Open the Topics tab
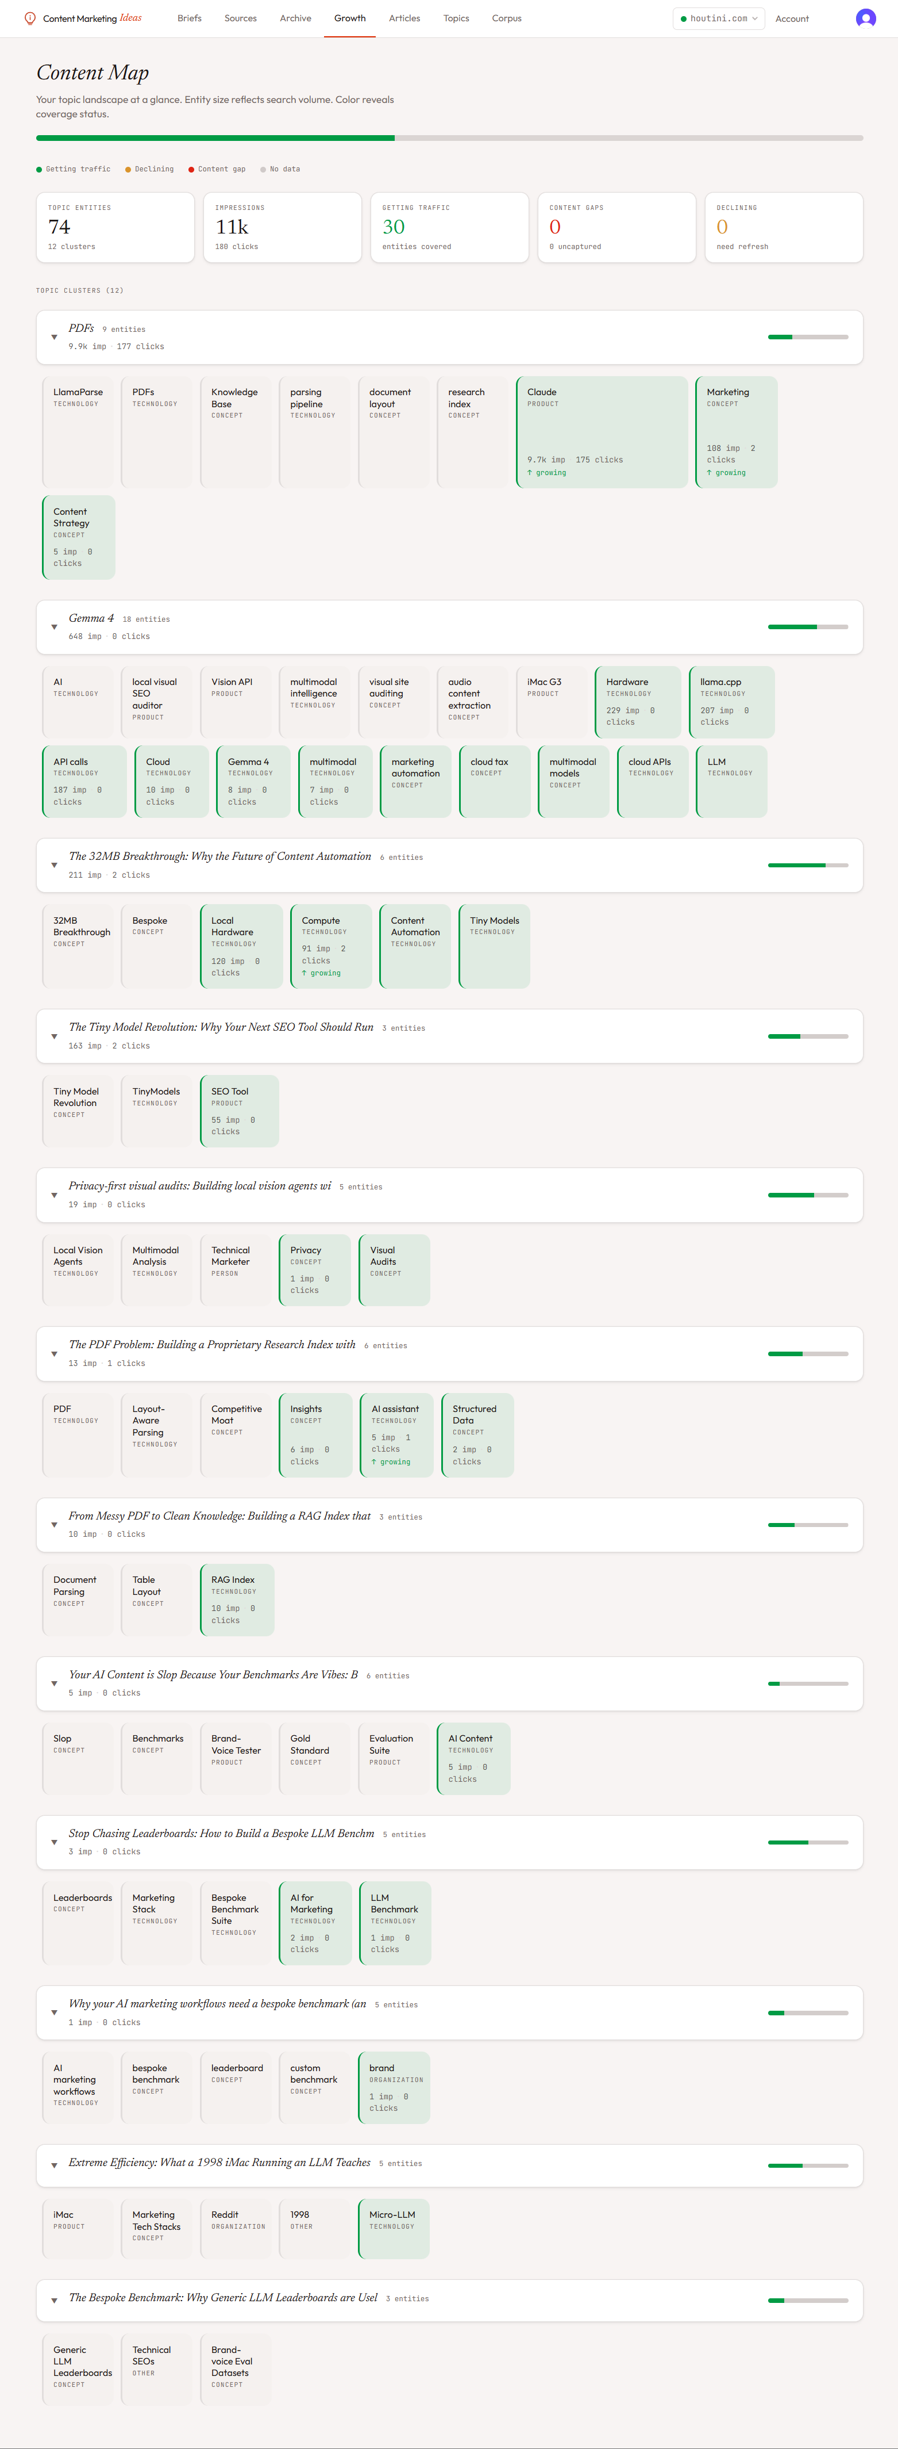898x2449 pixels. tap(457, 18)
